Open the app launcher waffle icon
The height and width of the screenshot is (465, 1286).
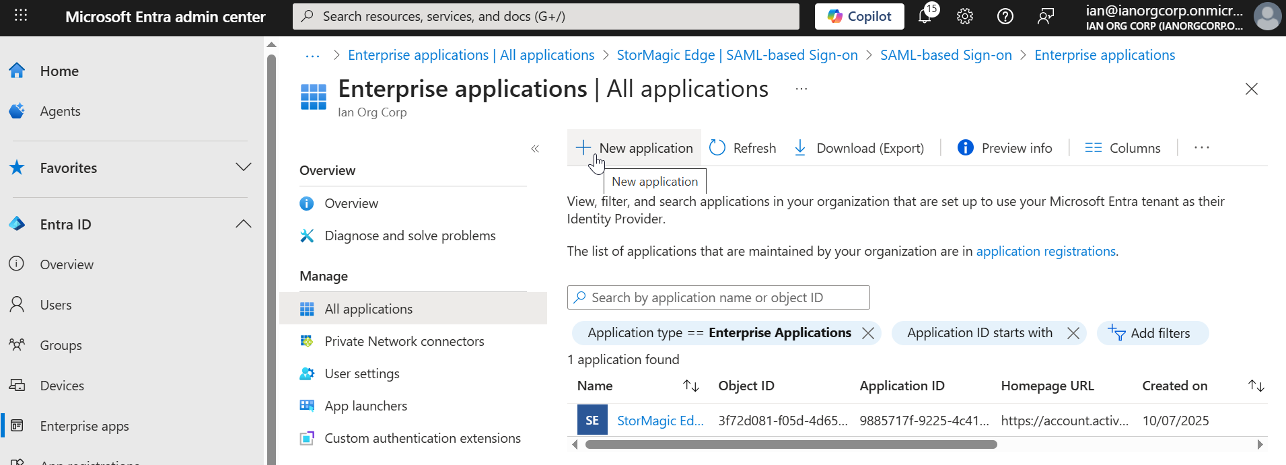21,15
